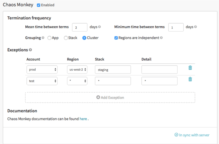Click the In sync with server check icon
219x144 pixels.
point(176,135)
